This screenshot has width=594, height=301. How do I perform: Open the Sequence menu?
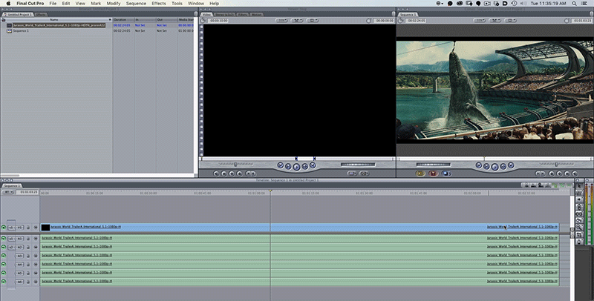click(x=136, y=4)
